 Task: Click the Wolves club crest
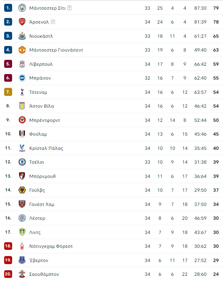click(x=22, y=190)
